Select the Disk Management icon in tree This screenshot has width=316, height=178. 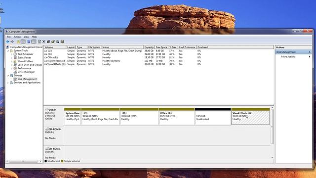coord(15,79)
